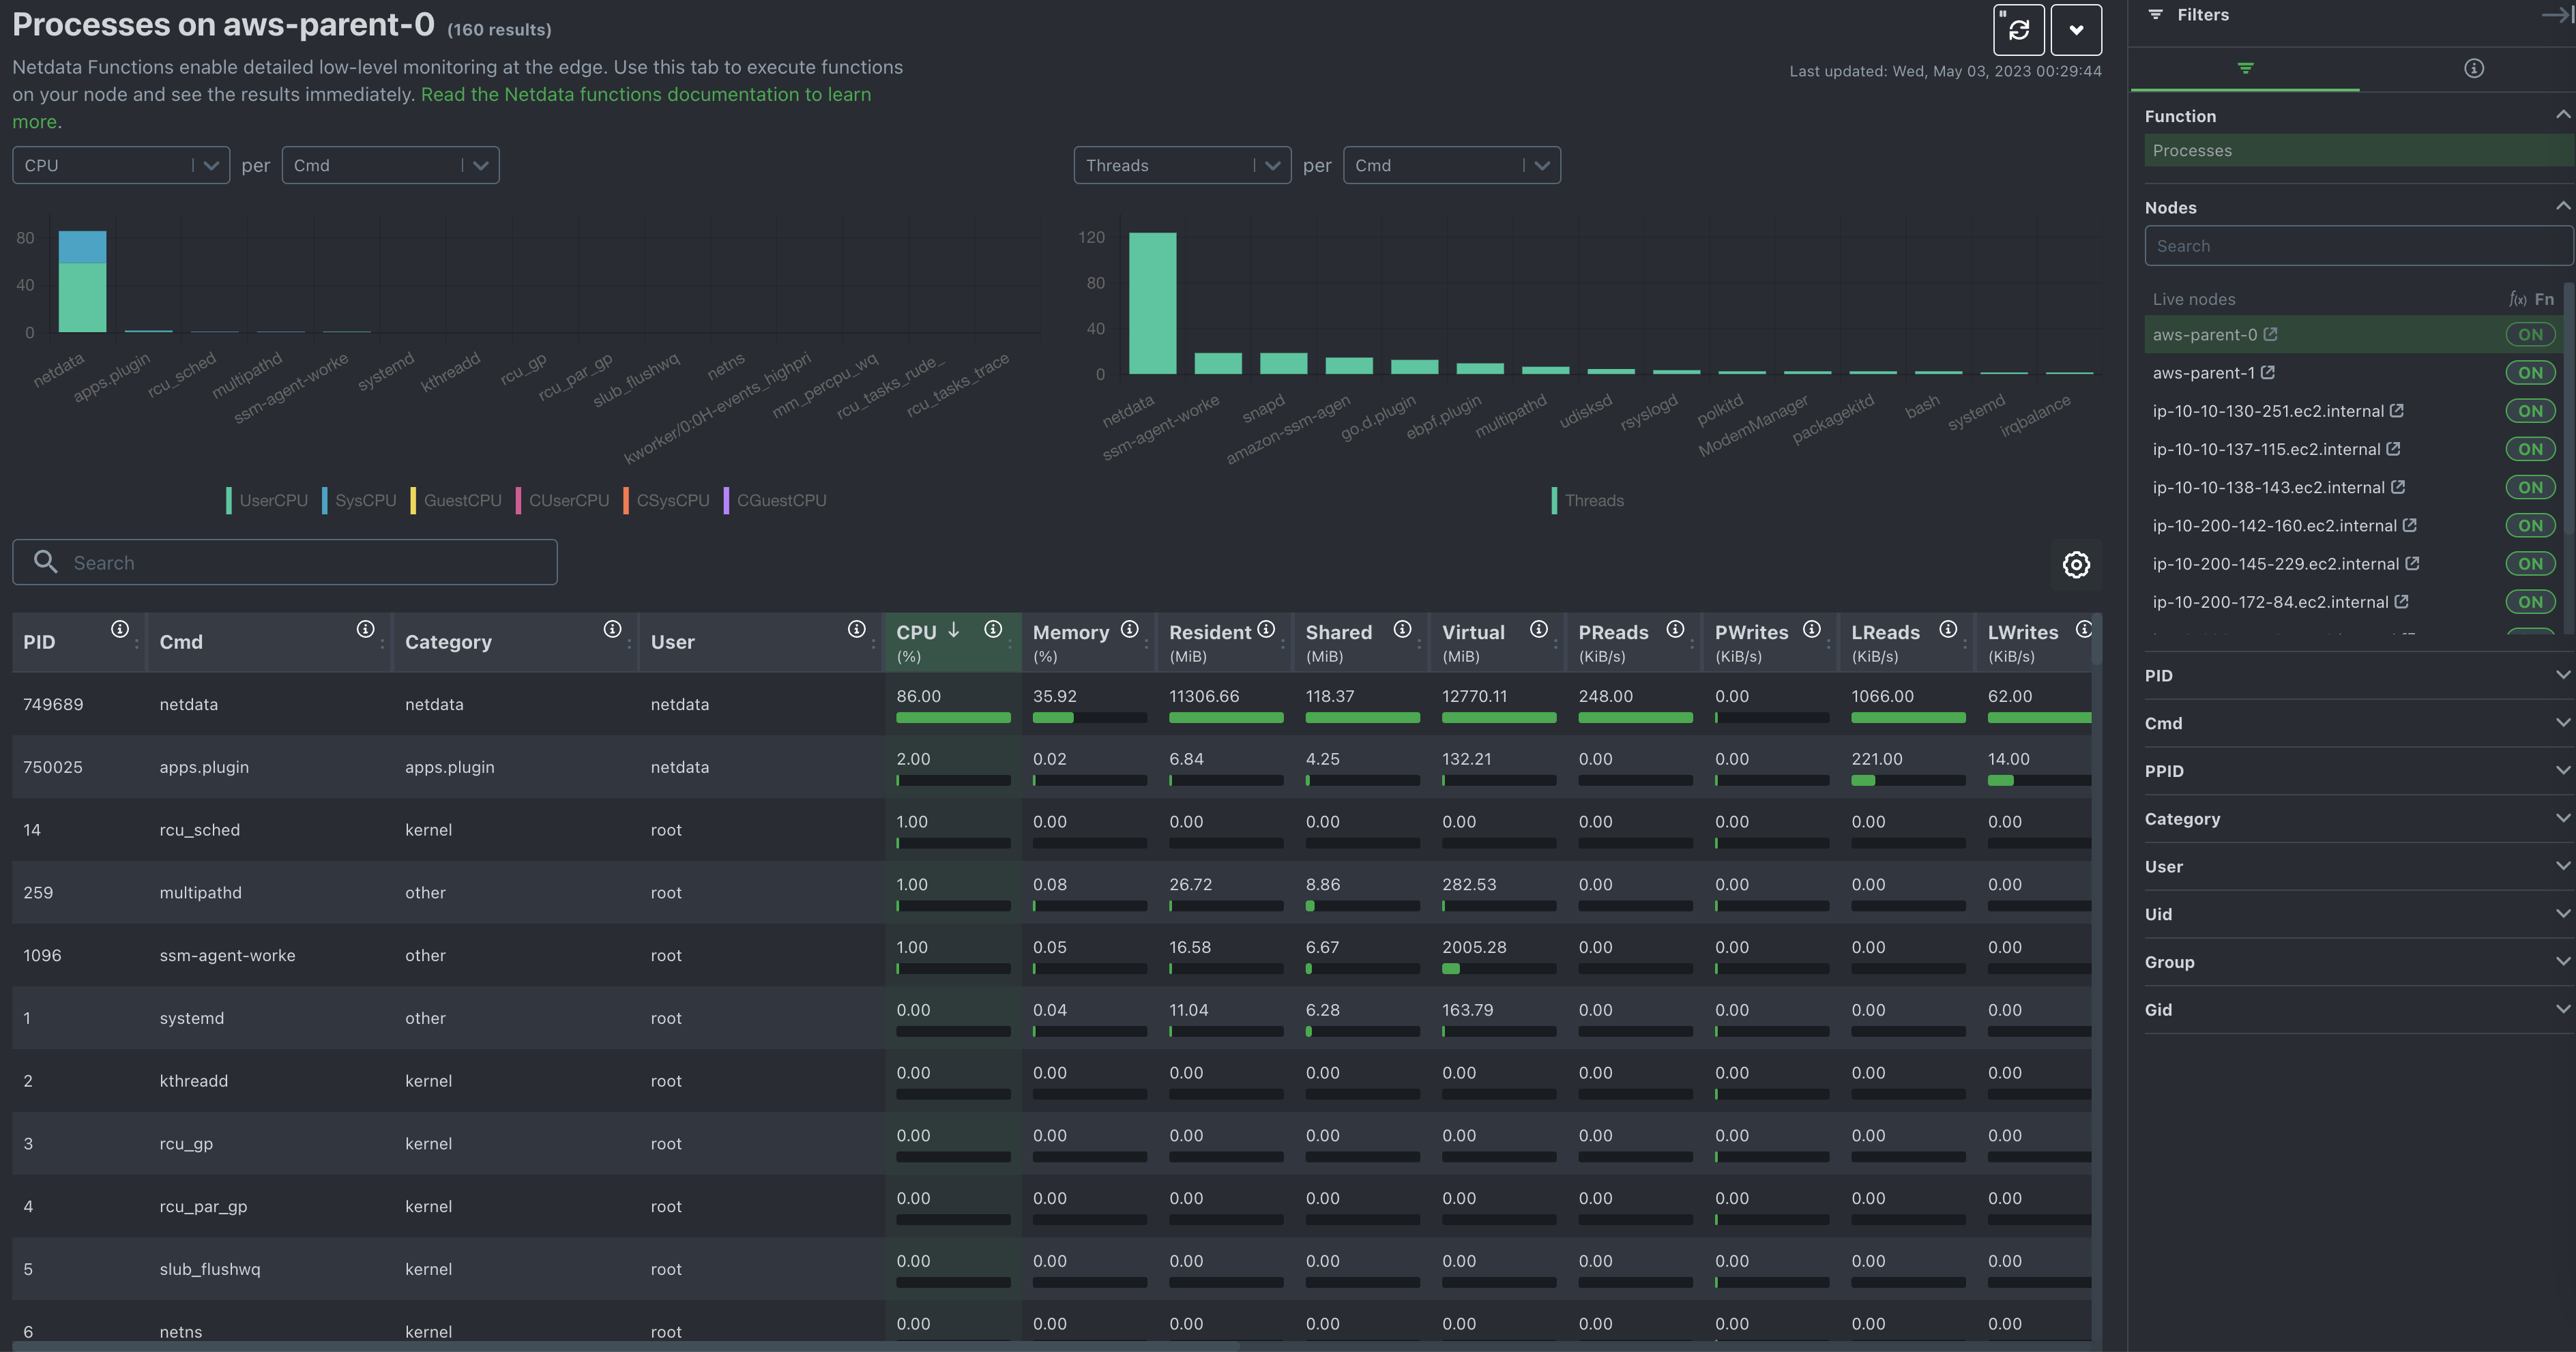
Task: Open the CPU chart metric dropdown
Action: (121, 165)
